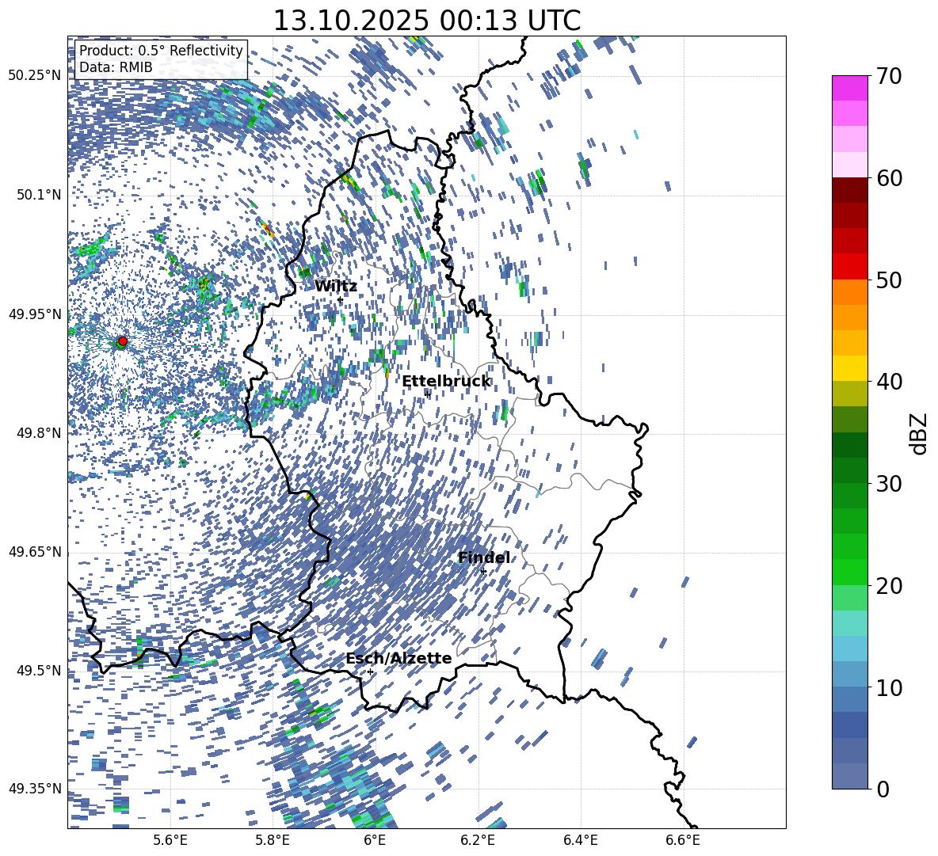Screen dimensions: 938x856
Task: Click the Ettelbruck city label
Action: click(446, 382)
